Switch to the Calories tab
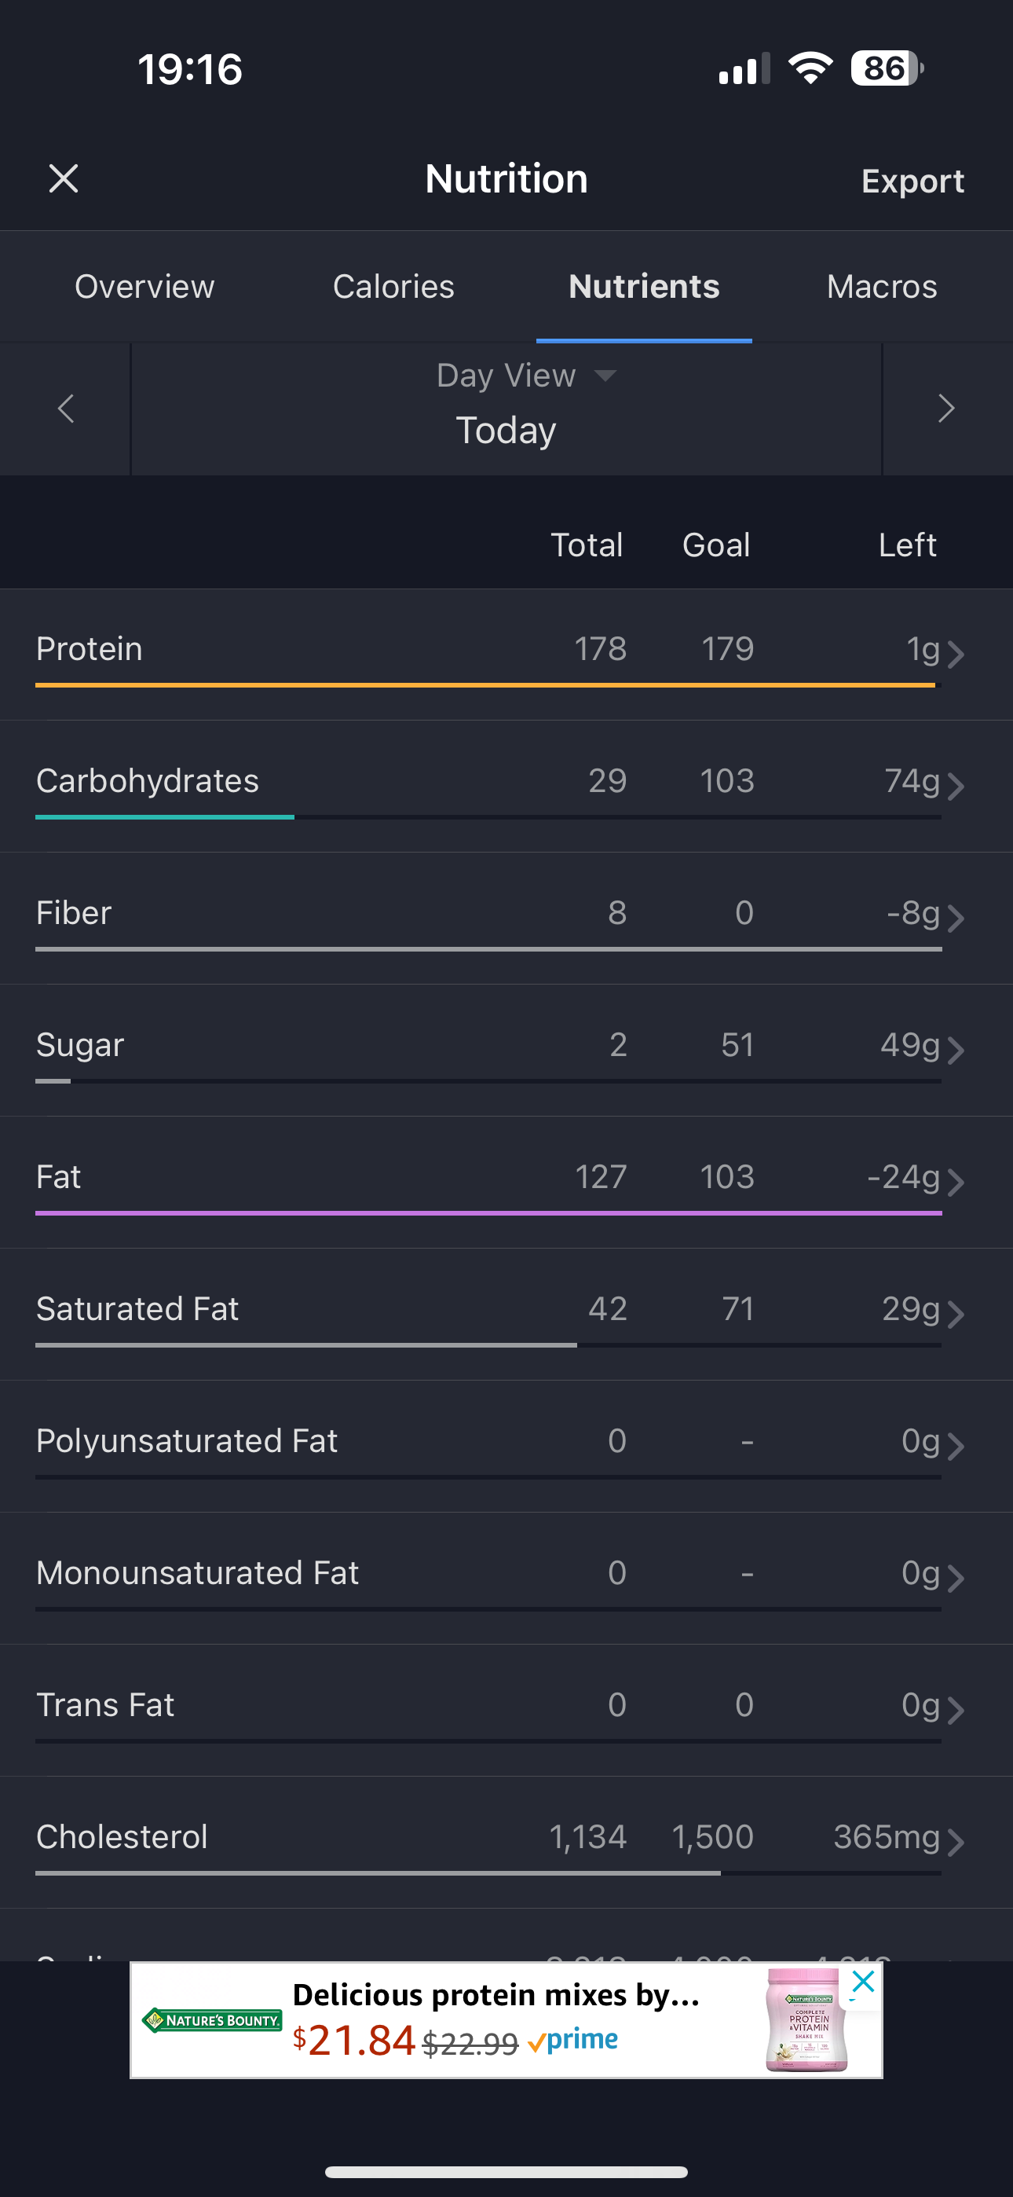The width and height of the screenshot is (1013, 2197). [x=393, y=287]
